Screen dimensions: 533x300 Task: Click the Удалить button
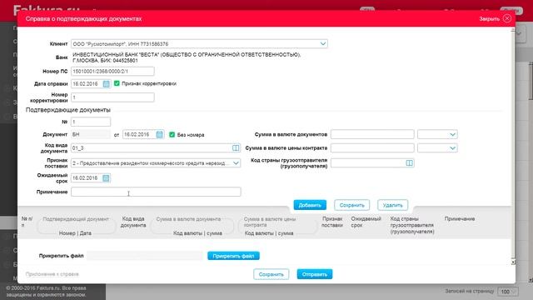click(x=392, y=205)
